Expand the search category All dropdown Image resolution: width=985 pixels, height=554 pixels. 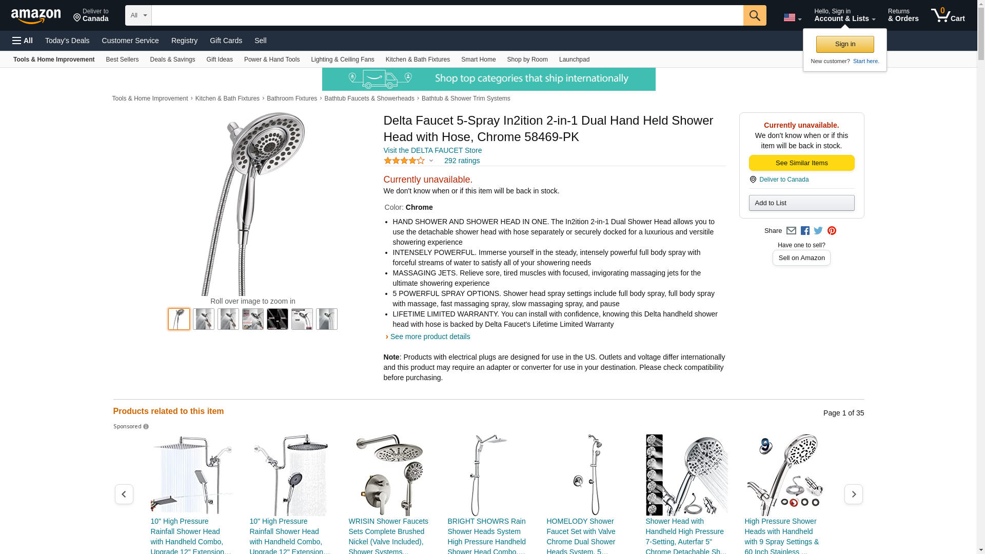139,15
